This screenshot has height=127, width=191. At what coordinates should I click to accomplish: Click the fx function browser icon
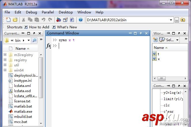(x=49, y=46)
